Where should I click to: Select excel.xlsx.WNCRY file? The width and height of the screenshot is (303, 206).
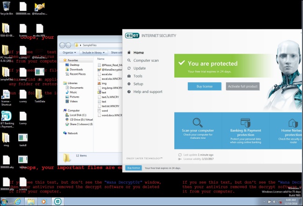pos(110,79)
